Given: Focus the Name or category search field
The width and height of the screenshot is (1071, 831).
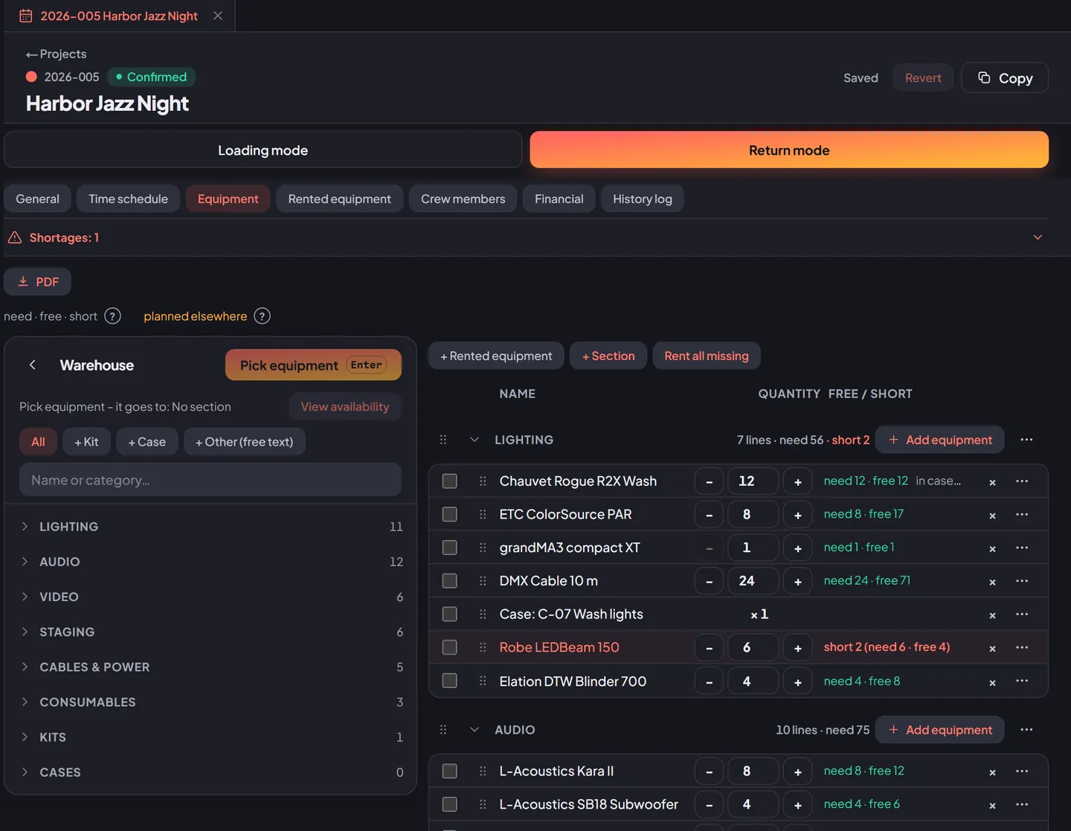Looking at the screenshot, I should coord(210,480).
